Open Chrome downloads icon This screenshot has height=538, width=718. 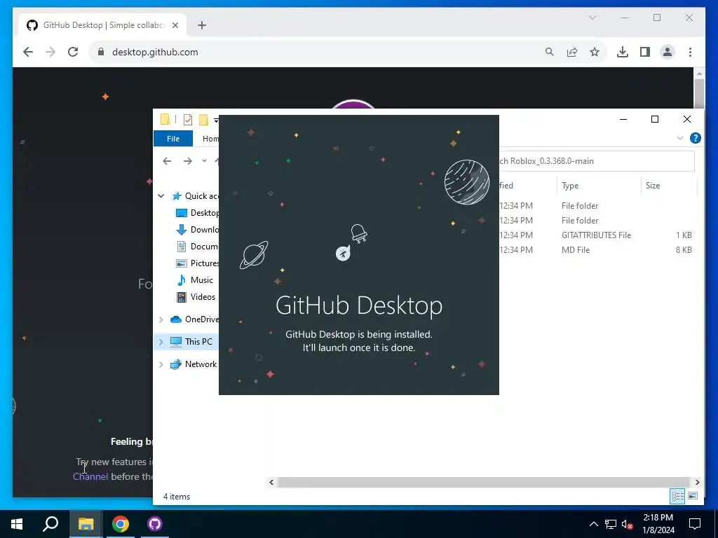pyautogui.click(x=623, y=52)
